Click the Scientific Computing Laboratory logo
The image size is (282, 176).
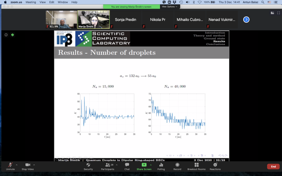click(103, 39)
